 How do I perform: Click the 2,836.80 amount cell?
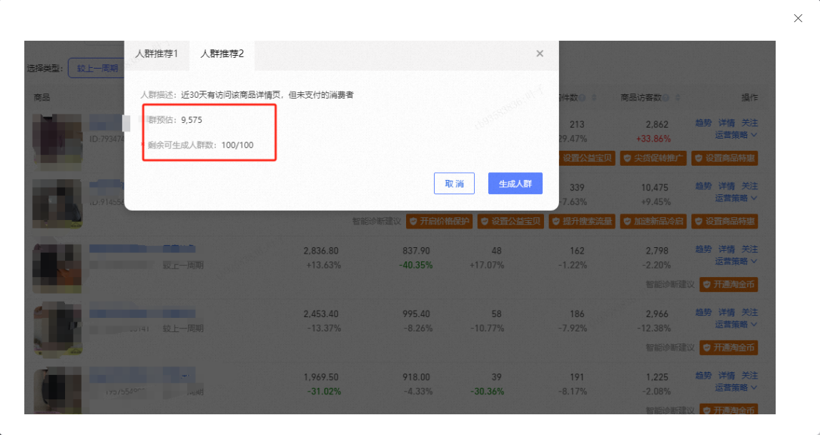tap(320, 251)
